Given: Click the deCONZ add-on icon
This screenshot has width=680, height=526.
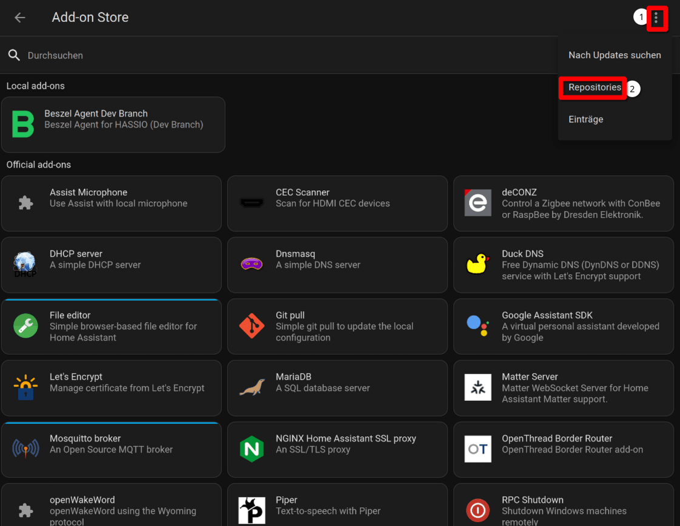Looking at the screenshot, I should [x=477, y=203].
